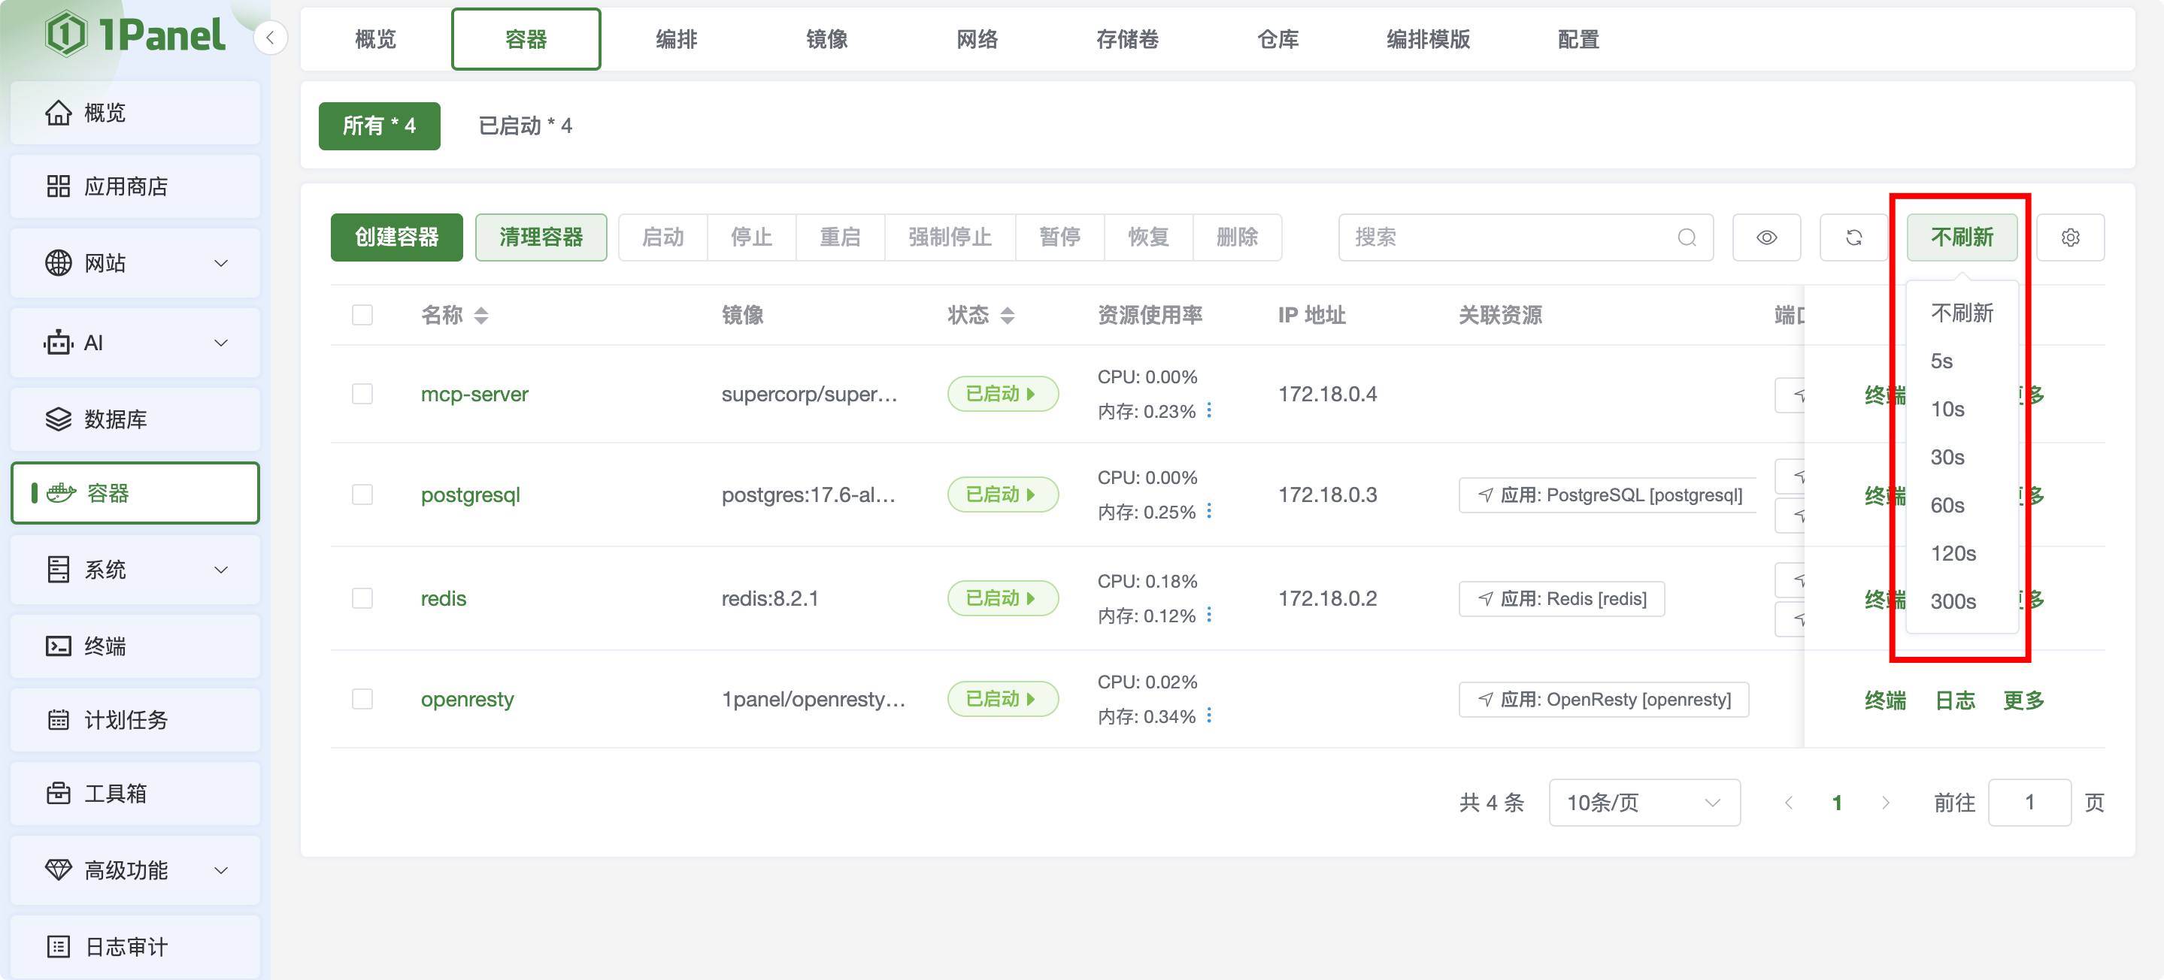Click 日志 for the openresty row
Screen dimensions: 2164x980
(x=1954, y=700)
